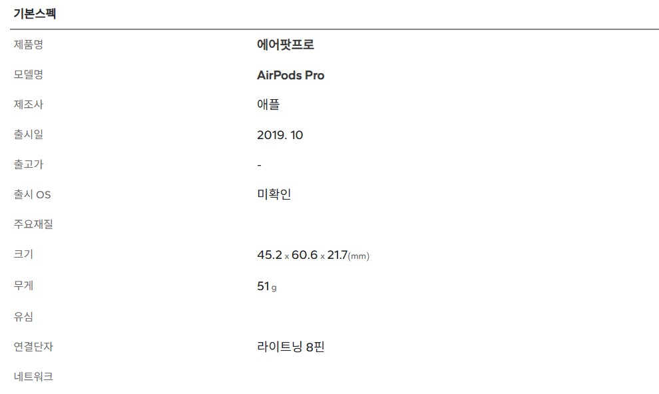The height and width of the screenshot is (394, 659).
Task: Click the manufacturer value 애플
Action: 268,105
